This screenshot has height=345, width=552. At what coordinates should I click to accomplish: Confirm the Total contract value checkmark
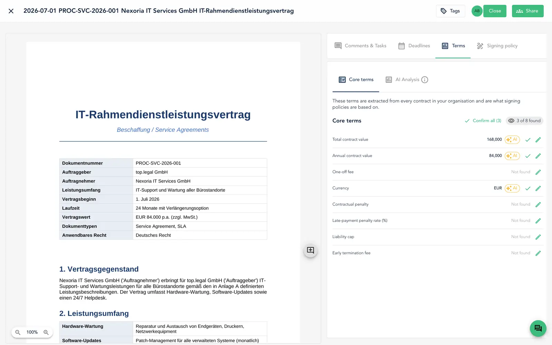pos(528,140)
